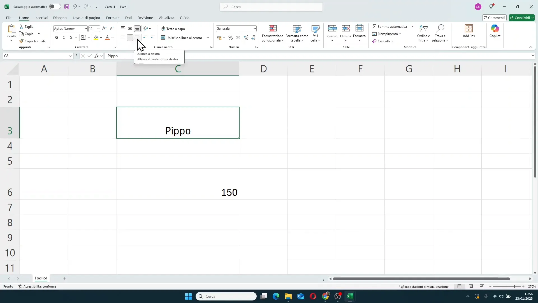Open Formattazione condizionale
Viewport: 538px width, 303px height.
click(273, 33)
